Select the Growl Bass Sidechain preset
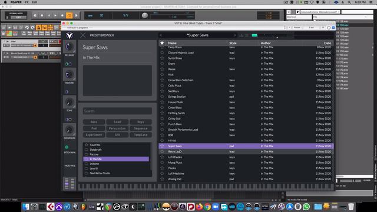 click(246, 80)
